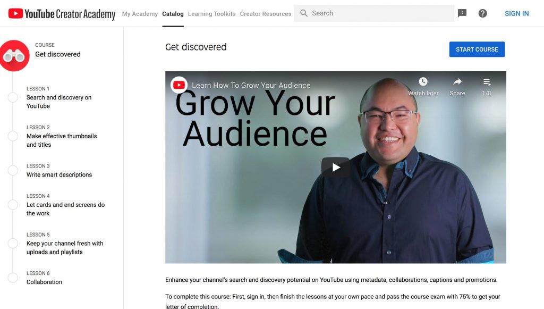The image size is (544, 309).
Task: Click the Watch later clock icon
Action: click(423, 81)
